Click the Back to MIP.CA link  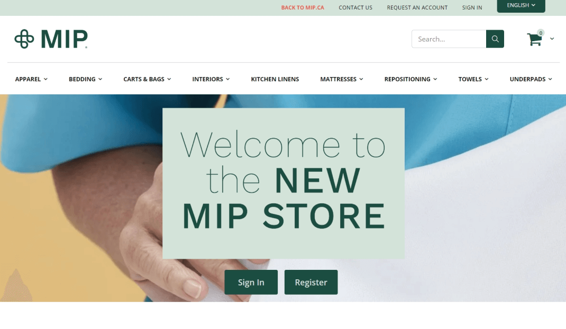click(x=303, y=7)
